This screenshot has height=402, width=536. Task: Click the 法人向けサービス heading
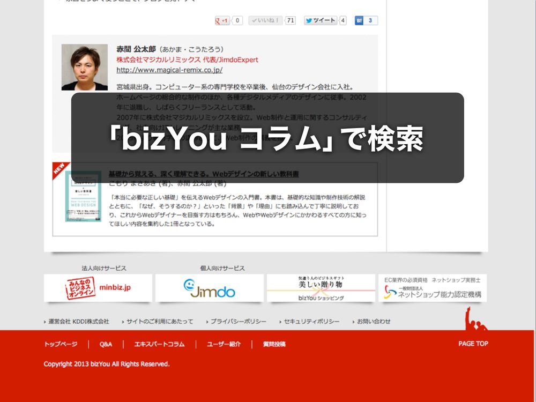coord(104,269)
